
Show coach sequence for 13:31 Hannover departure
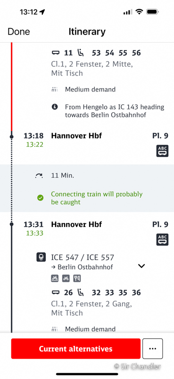point(162,240)
